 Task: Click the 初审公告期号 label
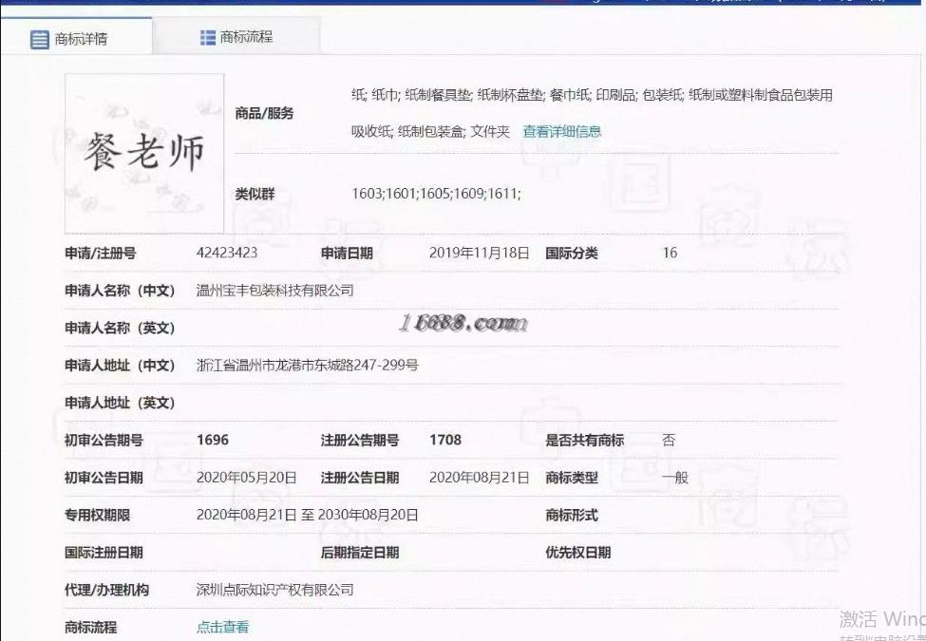coord(104,441)
